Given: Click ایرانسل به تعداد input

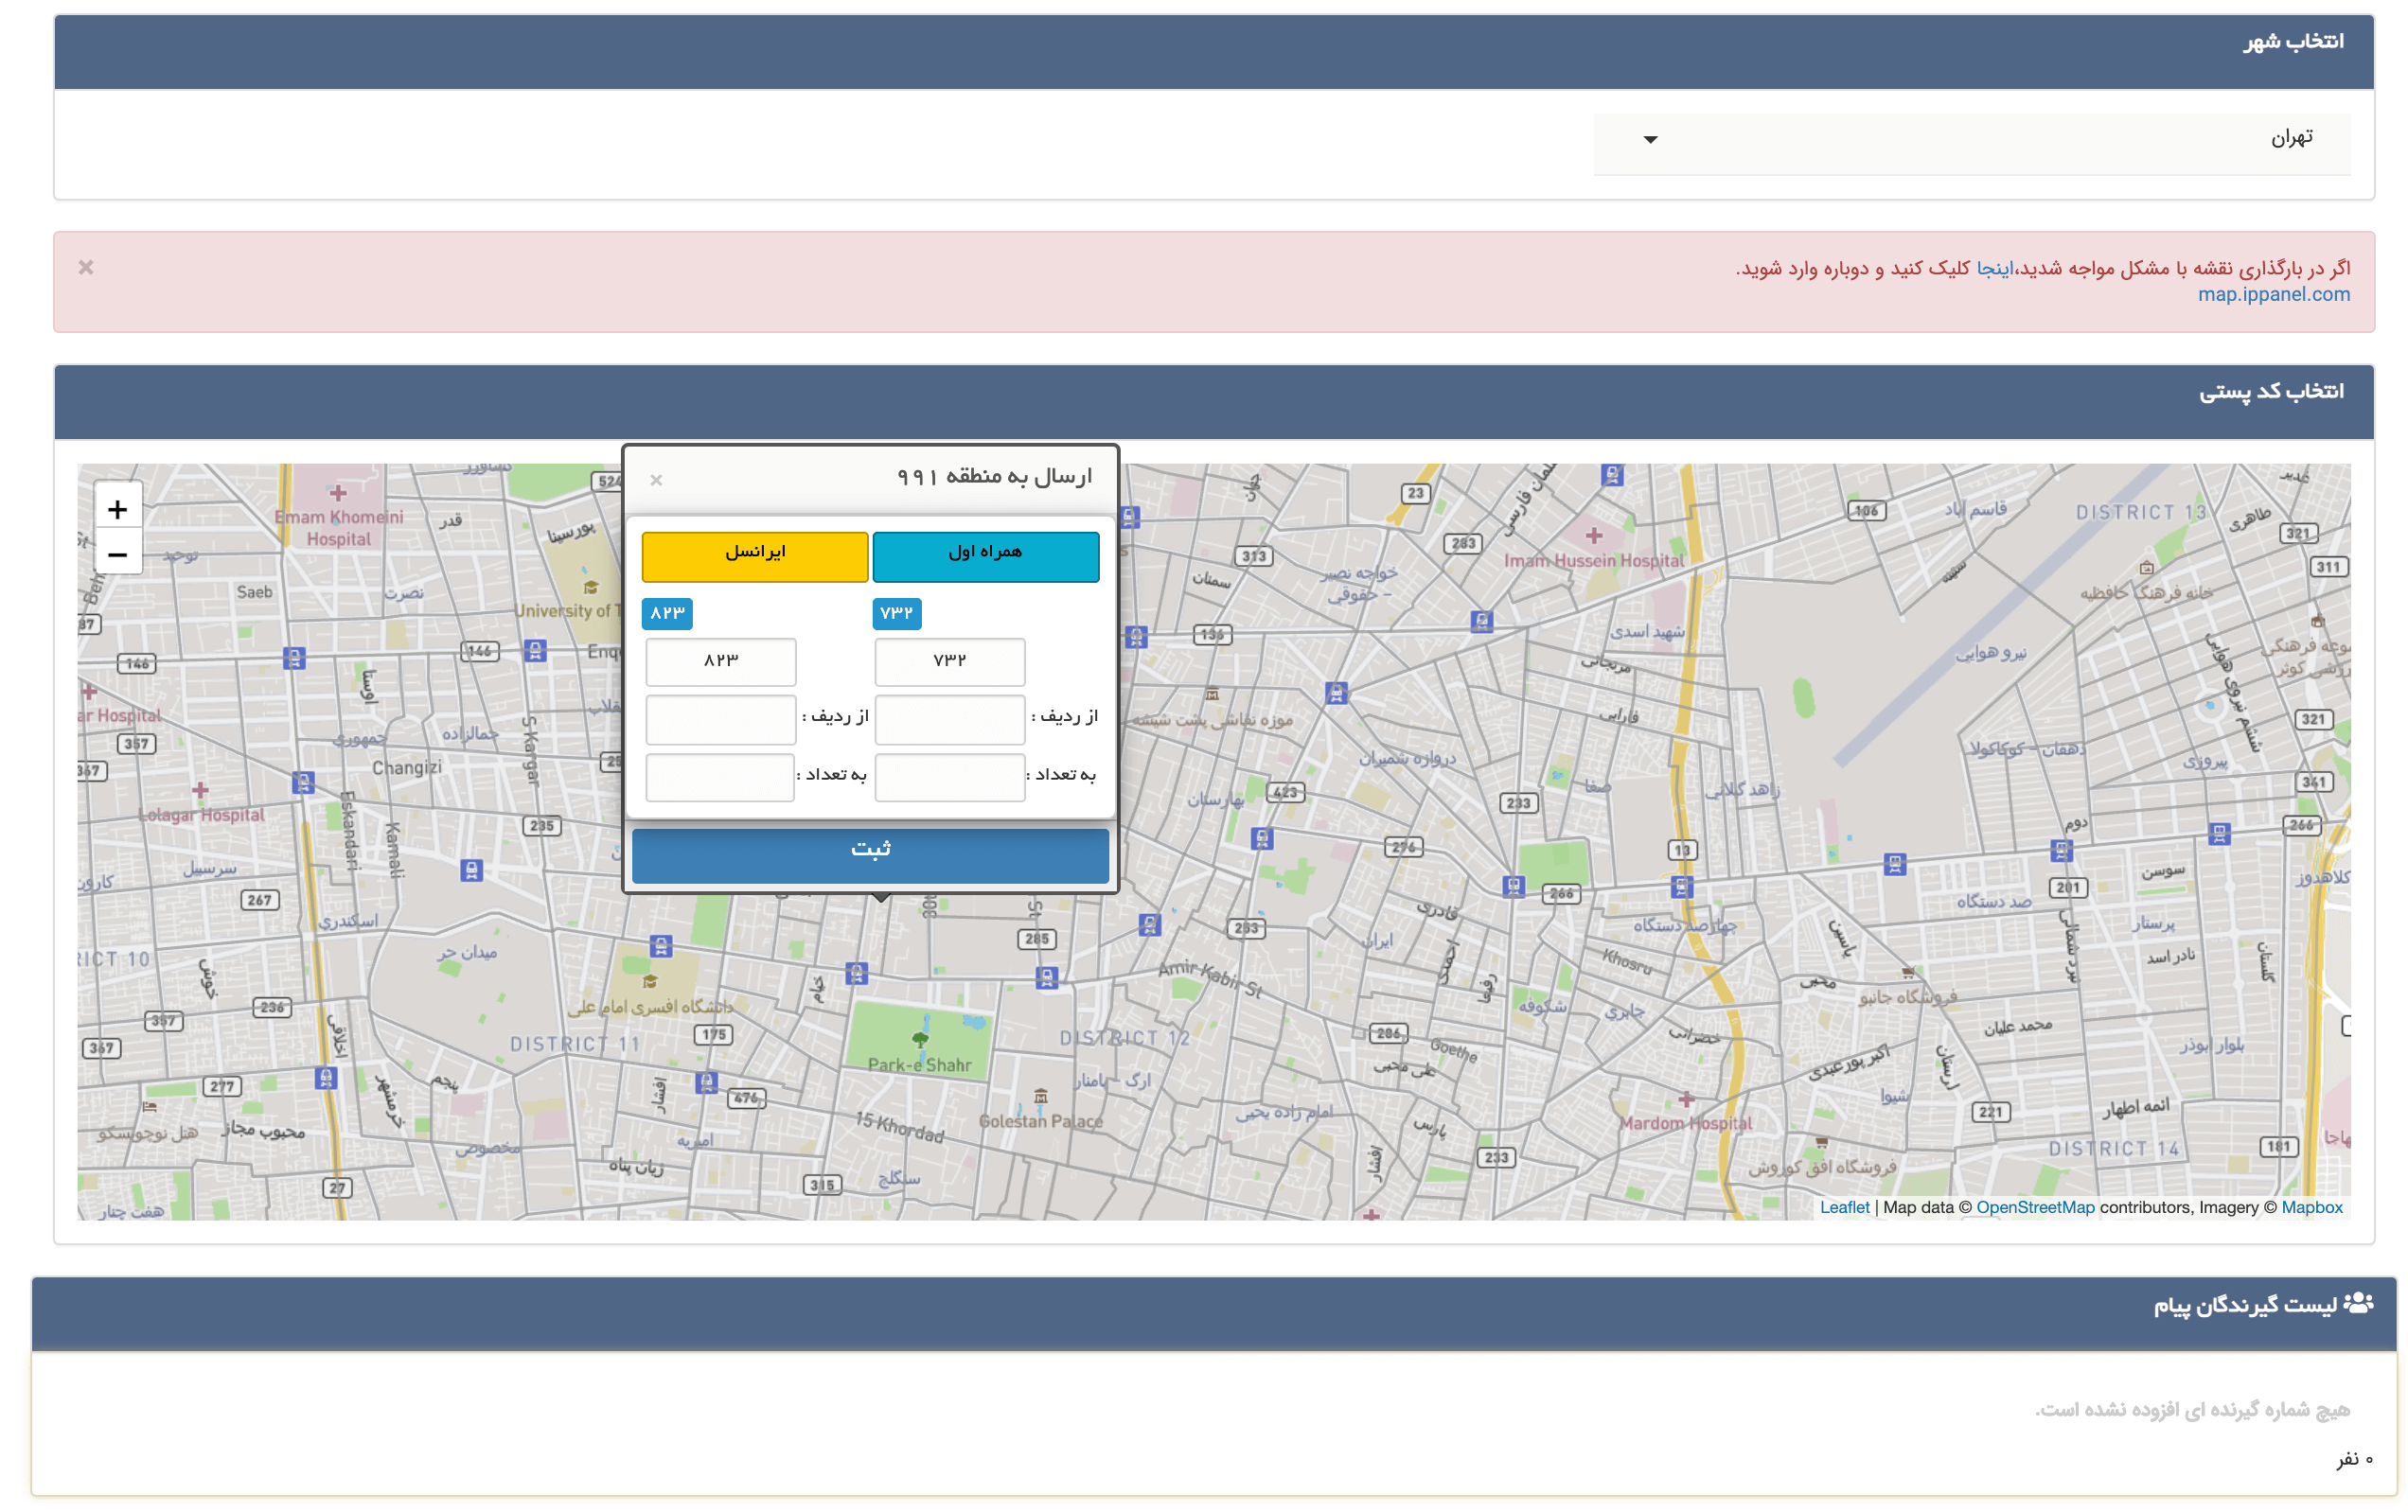Looking at the screenshot, I should pos(720,777).
